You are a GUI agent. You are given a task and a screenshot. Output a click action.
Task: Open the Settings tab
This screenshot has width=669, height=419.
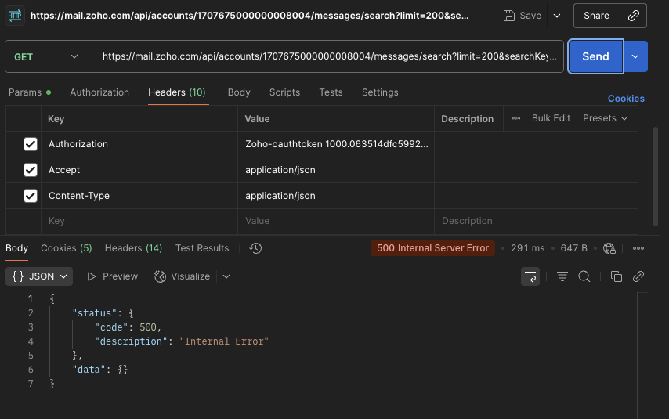point(380,92)
